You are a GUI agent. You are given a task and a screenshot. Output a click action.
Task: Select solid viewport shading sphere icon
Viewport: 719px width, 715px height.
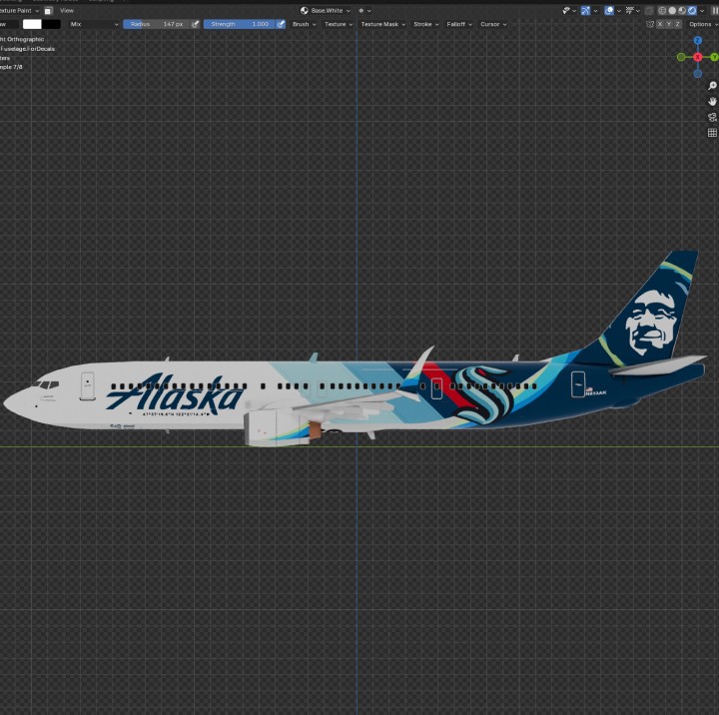pos(670,10)
